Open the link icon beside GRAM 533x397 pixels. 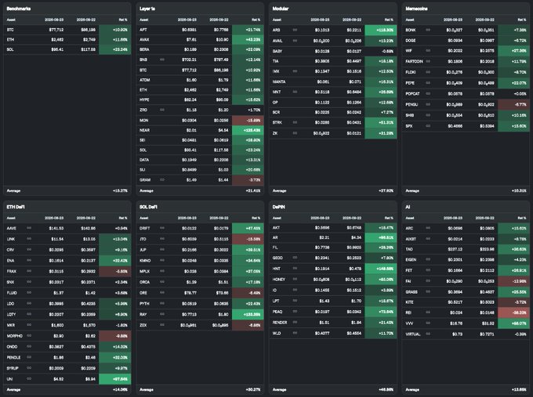pos(162,180)
